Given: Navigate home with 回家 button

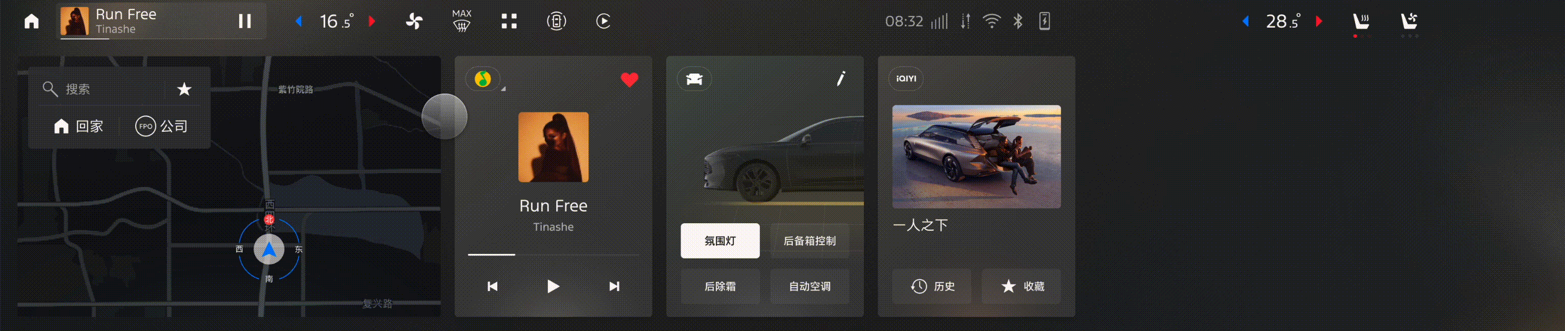Looking at the screenshot, I should (x=79, y=126).
